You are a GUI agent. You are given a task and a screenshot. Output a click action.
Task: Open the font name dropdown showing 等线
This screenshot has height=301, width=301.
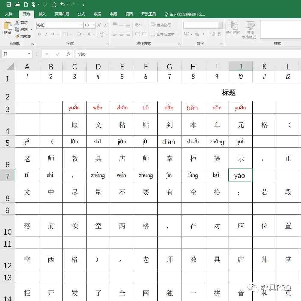tap(81, 25)
